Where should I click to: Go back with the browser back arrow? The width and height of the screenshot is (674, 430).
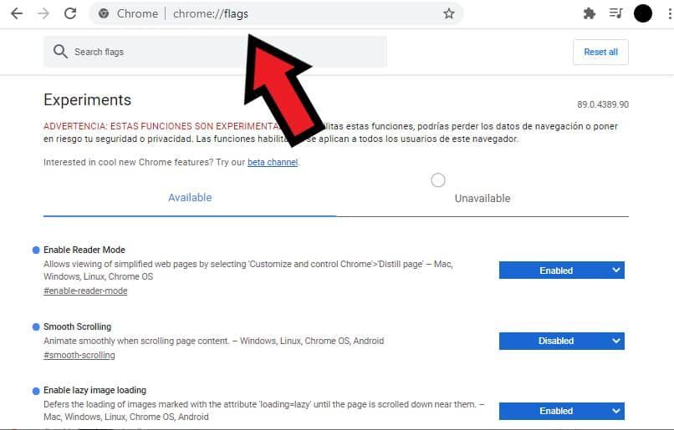[17, 13]
